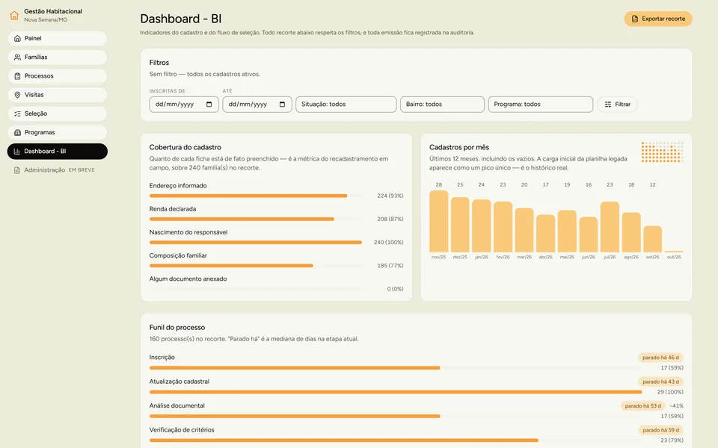The height and width of the screenshot is (448, 718).
Task: Open Processos in the sidebar
Action: pos(58,76)
